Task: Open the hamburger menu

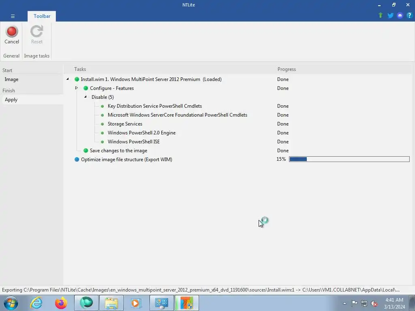Action: coord(13,16)
